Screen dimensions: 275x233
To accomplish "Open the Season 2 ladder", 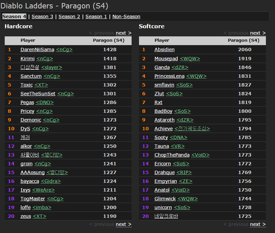I will click(x=69, y=16).
